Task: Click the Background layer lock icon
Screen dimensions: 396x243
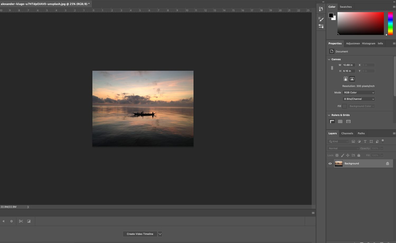Action: tap(388, 164)
